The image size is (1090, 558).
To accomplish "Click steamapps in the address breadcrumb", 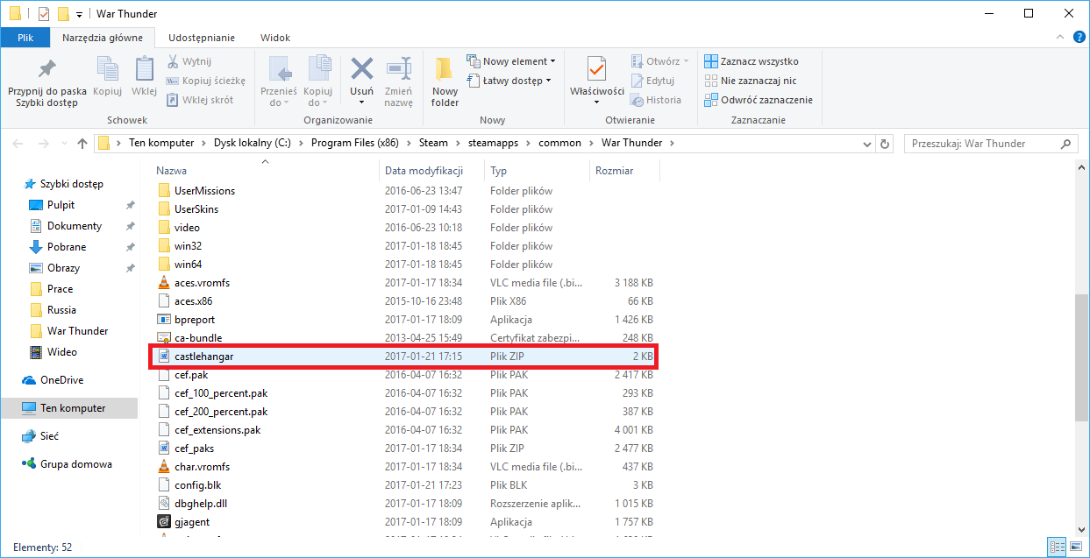I will (x=493, y=144).
